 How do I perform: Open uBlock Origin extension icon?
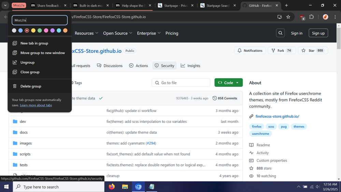coord(302,17)
